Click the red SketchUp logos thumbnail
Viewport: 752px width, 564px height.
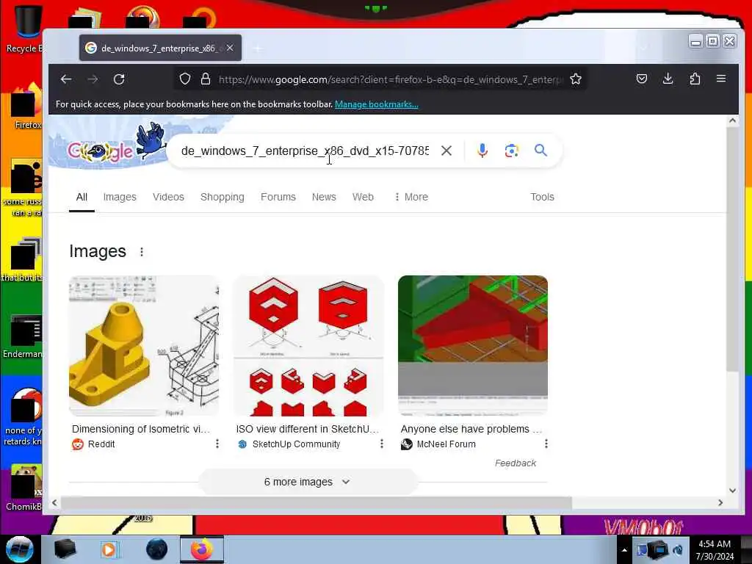tap(308, 345)
